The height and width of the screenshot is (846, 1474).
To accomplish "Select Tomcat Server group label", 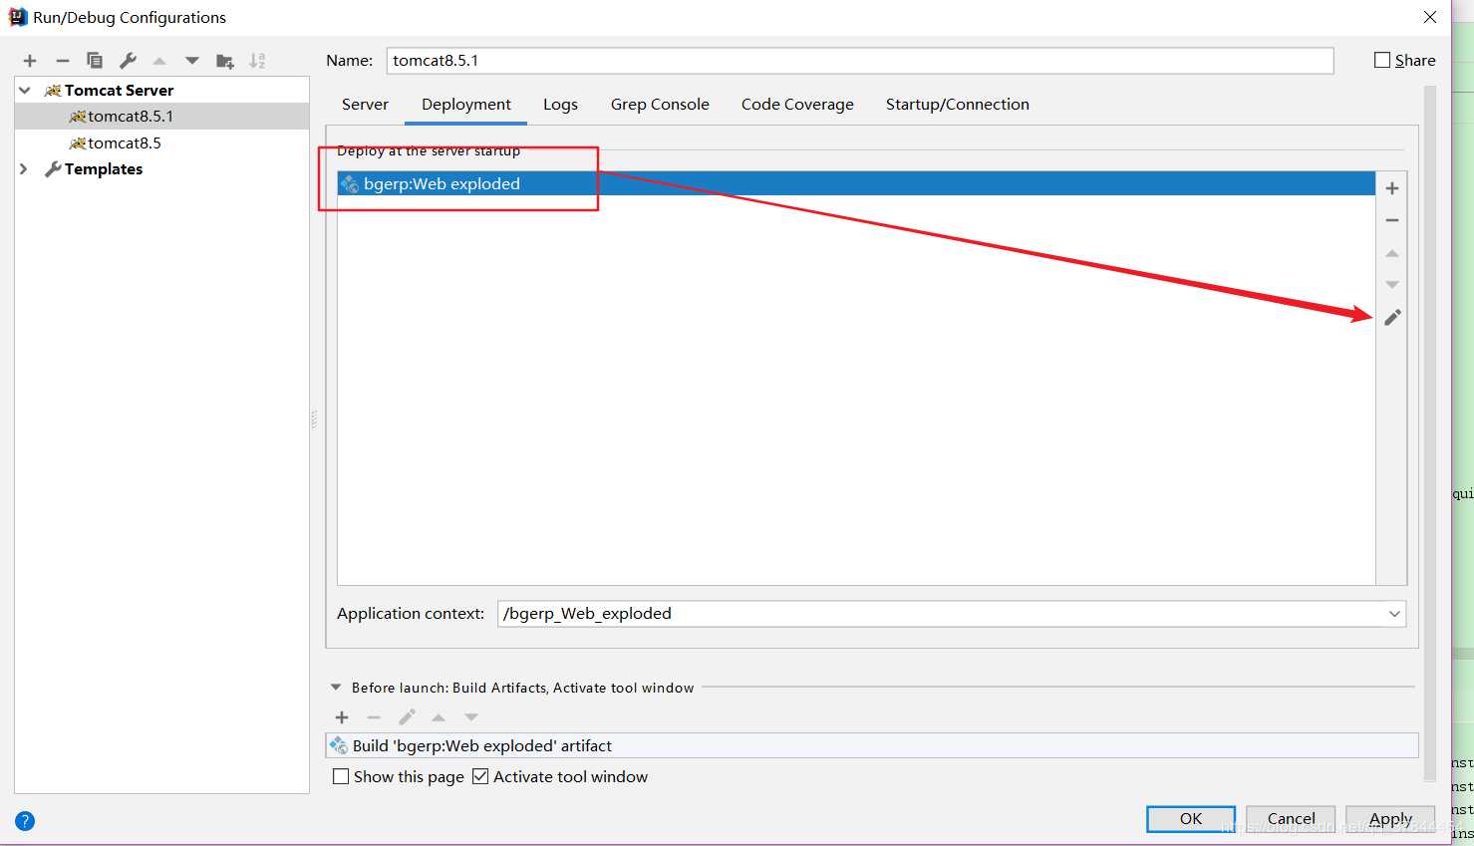I will 119,90.
